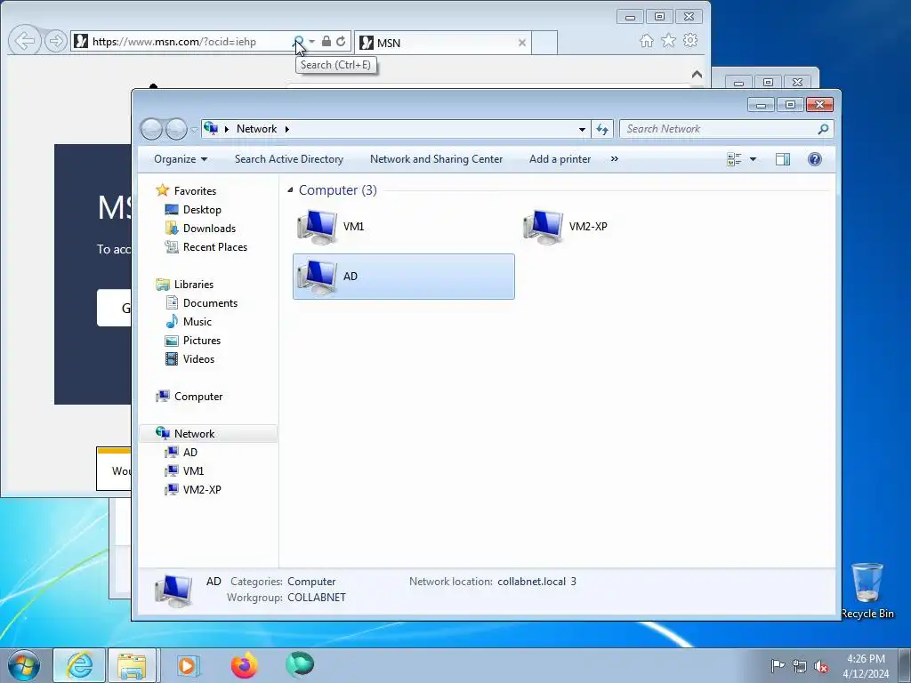The width and height of the screenshot is (911, 683).
Task: Click the IE Home icon
Action: [647, 41]
